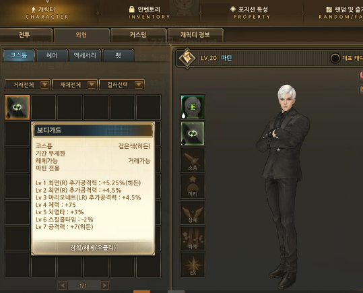Select the EX star equipment slot
The width and height of the screenshot is (363, 293).
193,265
